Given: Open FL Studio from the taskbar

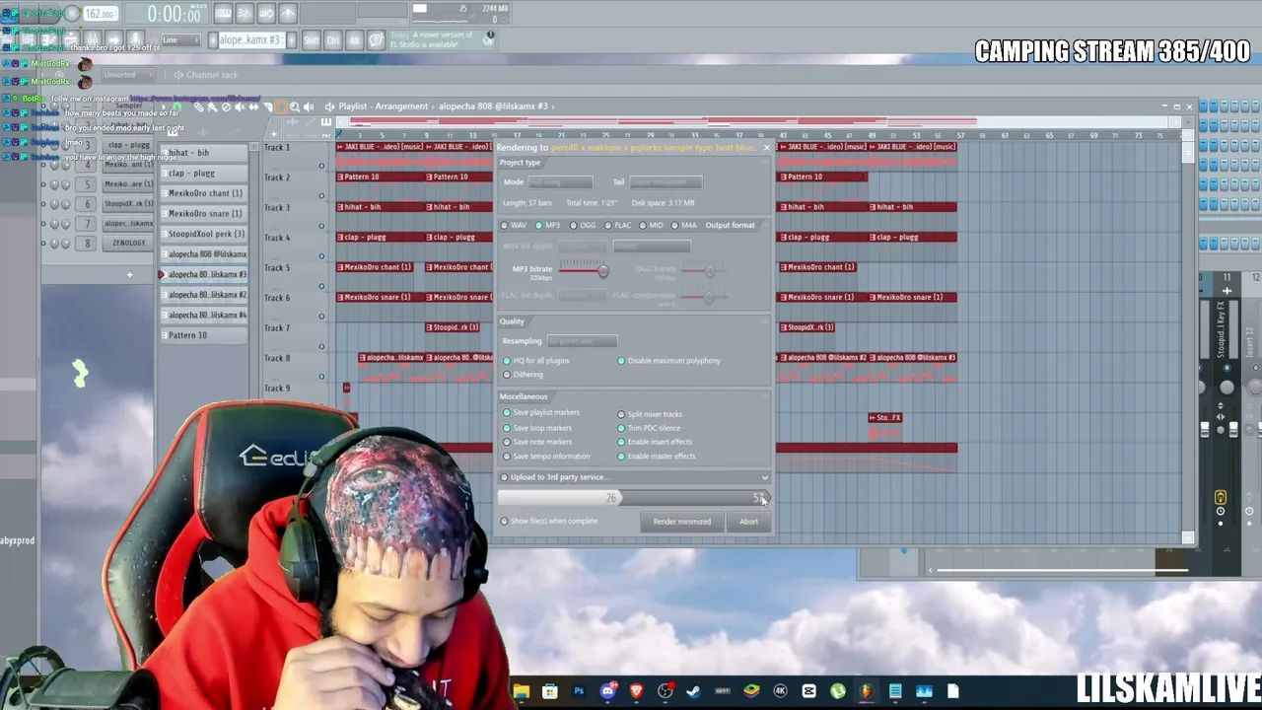Looking at the screenshot, I should [x=867, y=691].
